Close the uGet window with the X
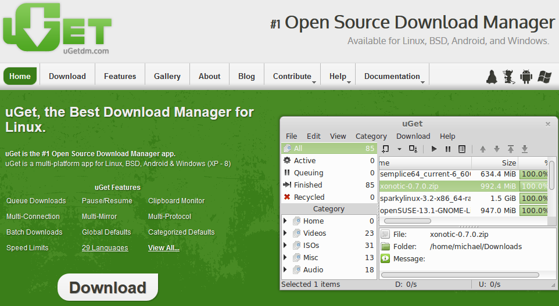 coord(548,124)
